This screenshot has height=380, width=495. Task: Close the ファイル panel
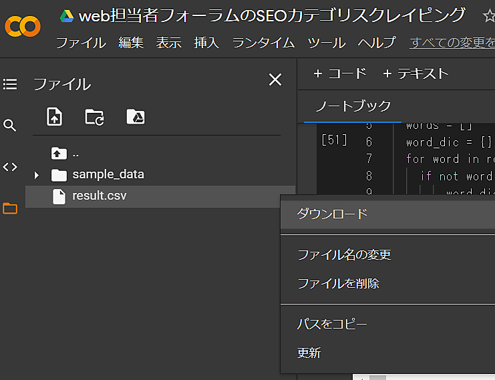tap(275, 80)
